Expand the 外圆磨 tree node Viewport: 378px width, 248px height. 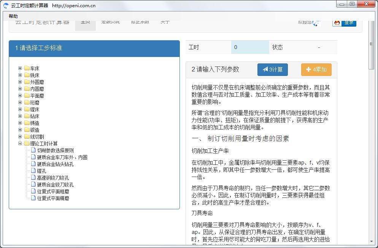click(20, 82)
